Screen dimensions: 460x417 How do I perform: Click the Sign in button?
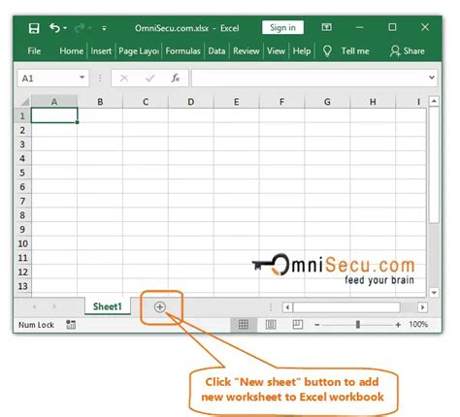282,28
